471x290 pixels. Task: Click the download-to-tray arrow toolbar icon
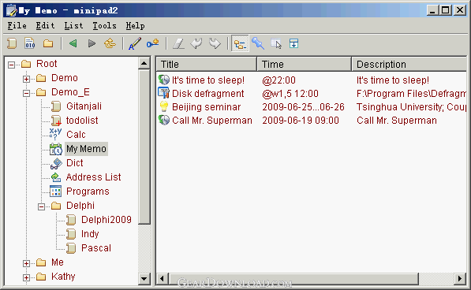(x=293, y=44)
